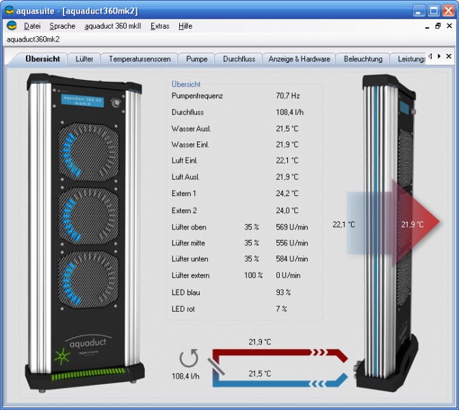Click the Extern 1 value 24,2 °C

pos(287,193)
